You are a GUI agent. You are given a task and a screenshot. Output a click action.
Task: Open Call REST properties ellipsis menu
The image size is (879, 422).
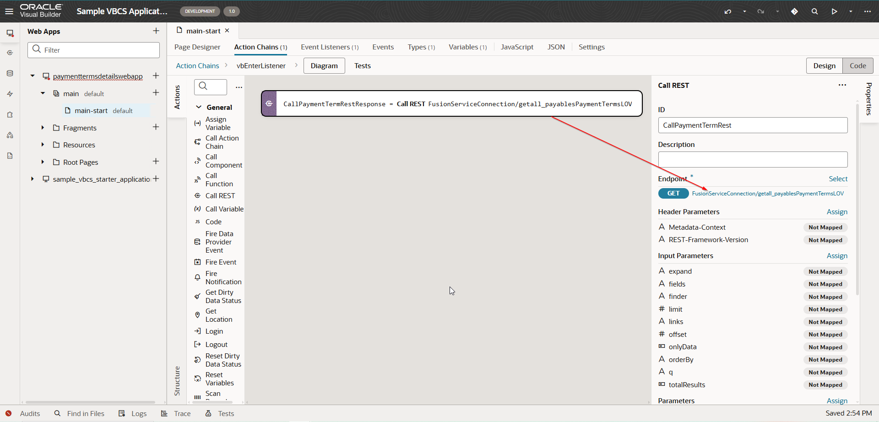coord(842,85)
